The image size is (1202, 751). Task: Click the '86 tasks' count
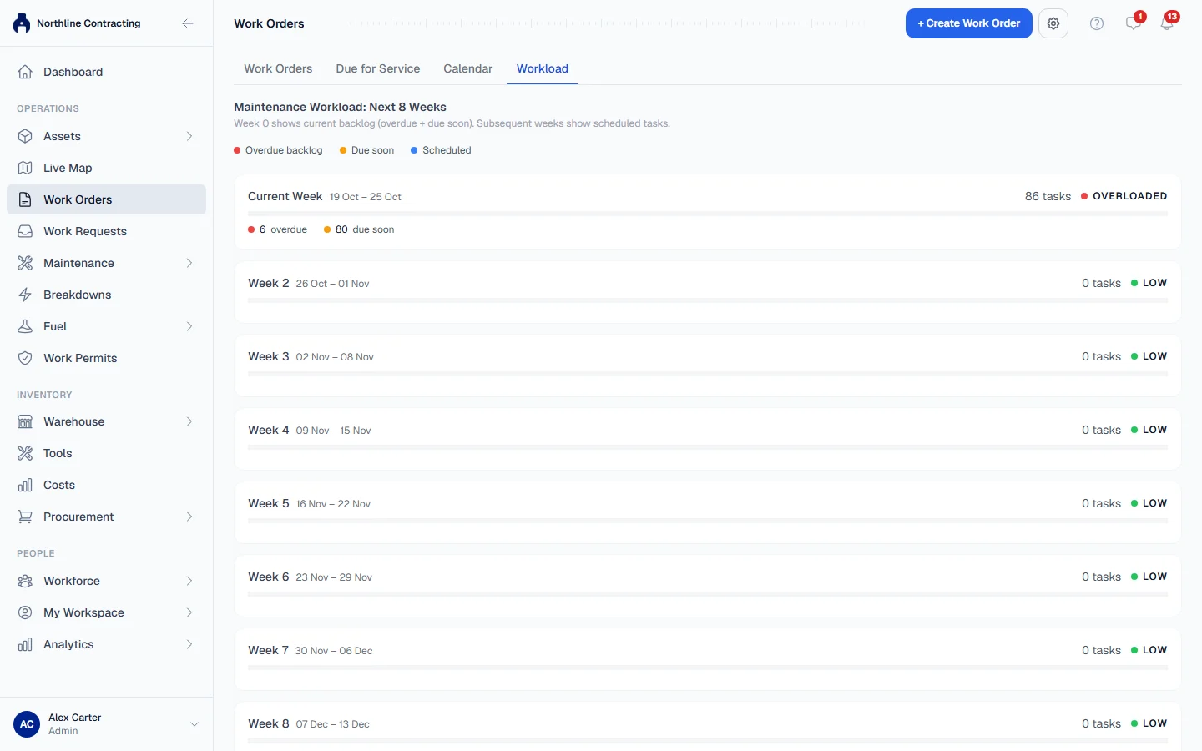point(1048,196)
